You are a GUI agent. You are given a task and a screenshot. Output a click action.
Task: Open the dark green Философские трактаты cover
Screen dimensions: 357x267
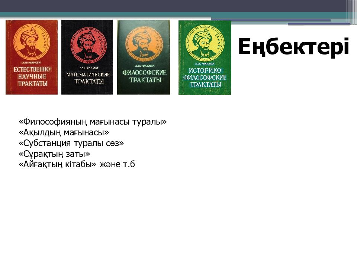pyautogui.click(x=144, y=57)
